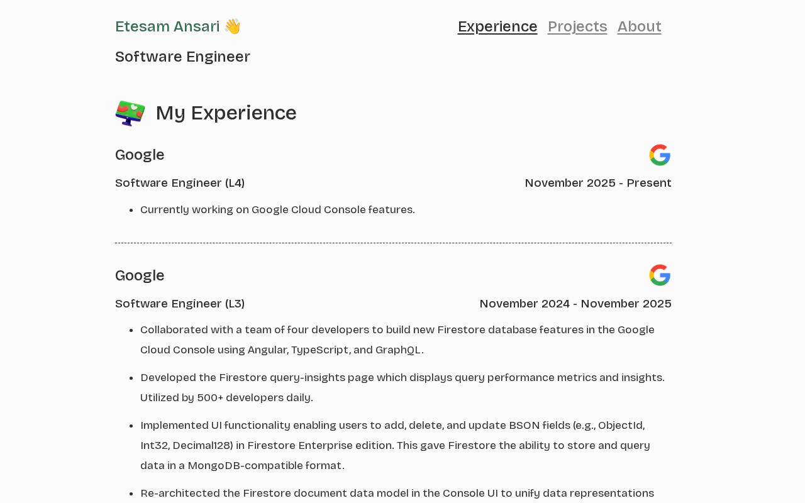
Task: Click the BSON fields implementation bullet
Action: click(394, 445)
